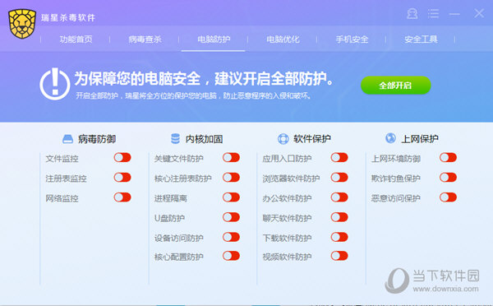Turn on 设备访问防护 switch

[x=231, y=237]
